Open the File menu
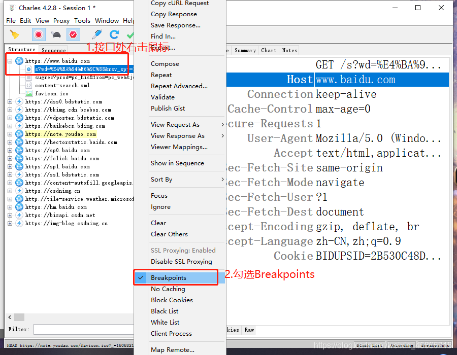The width and height of the screenshot is (457, 355). (x=11, y=21)
